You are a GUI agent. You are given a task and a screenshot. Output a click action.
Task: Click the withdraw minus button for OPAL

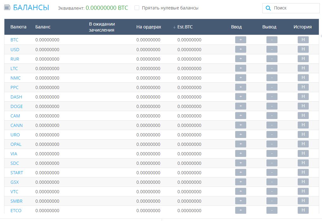272,144
